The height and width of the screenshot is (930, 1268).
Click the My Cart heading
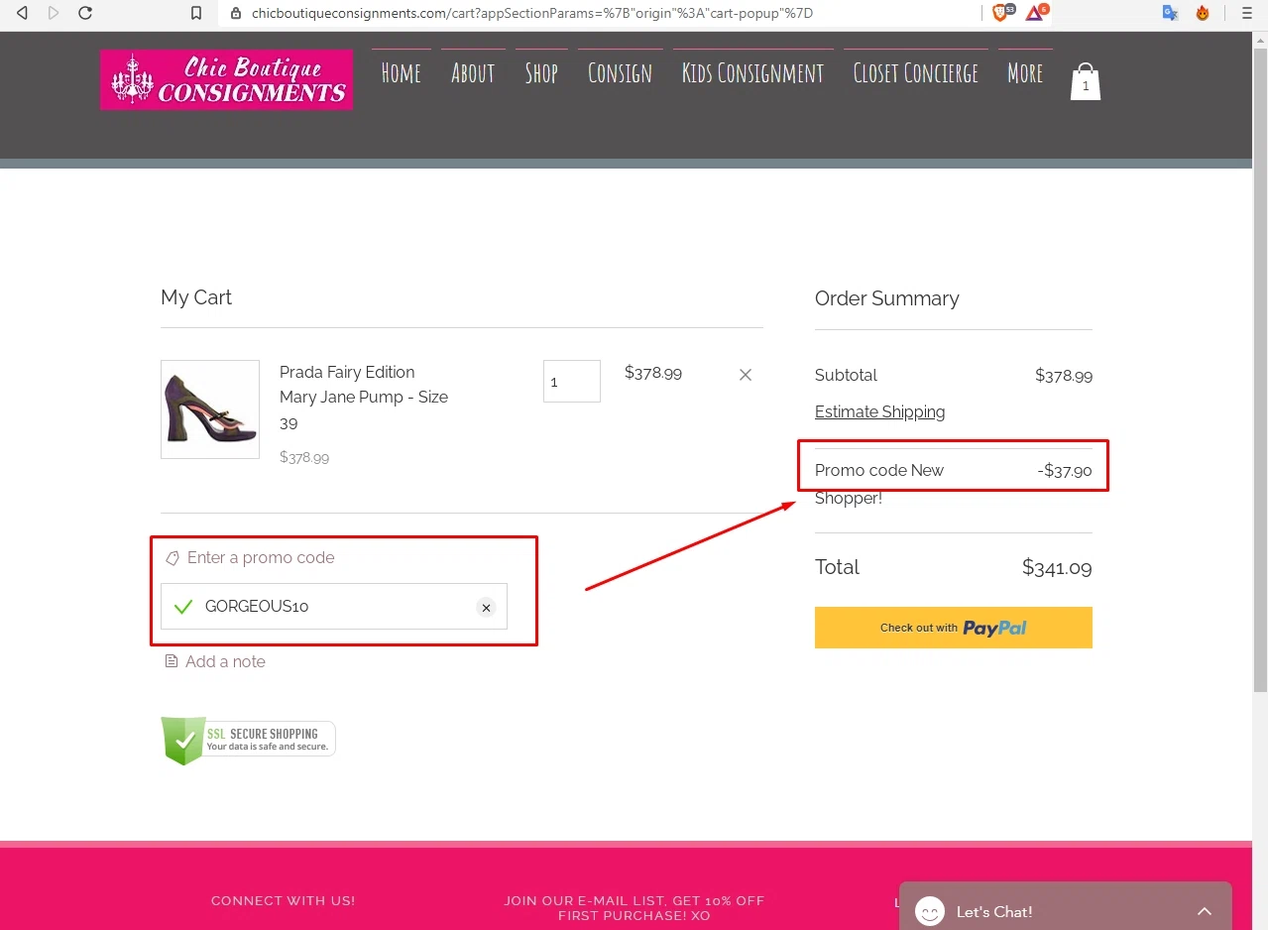tap(196, 297)
